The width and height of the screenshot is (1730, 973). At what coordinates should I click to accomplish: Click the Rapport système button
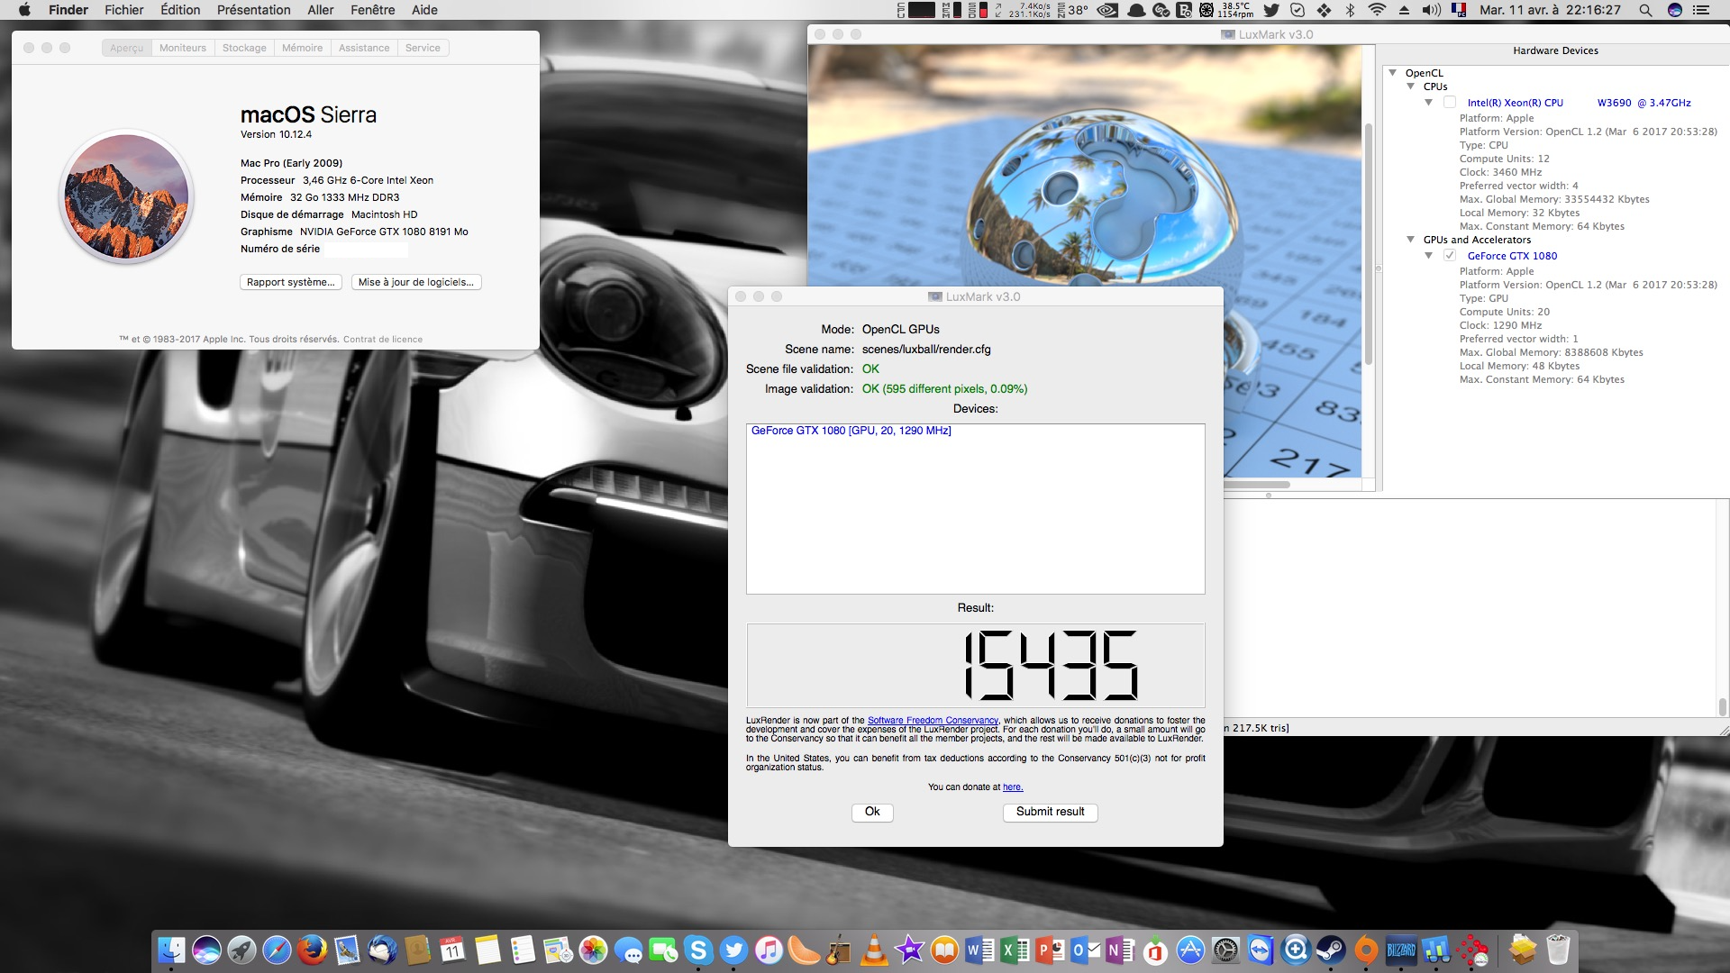291,282
